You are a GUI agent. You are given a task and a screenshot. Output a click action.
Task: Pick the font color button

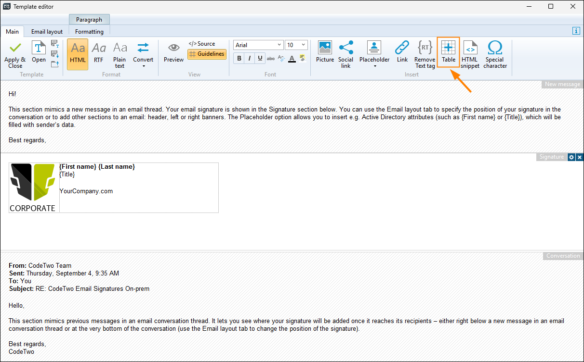(292, 59)
